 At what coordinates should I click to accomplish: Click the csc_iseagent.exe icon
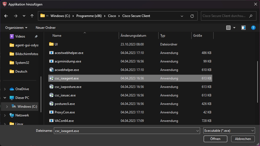[51, 78]
